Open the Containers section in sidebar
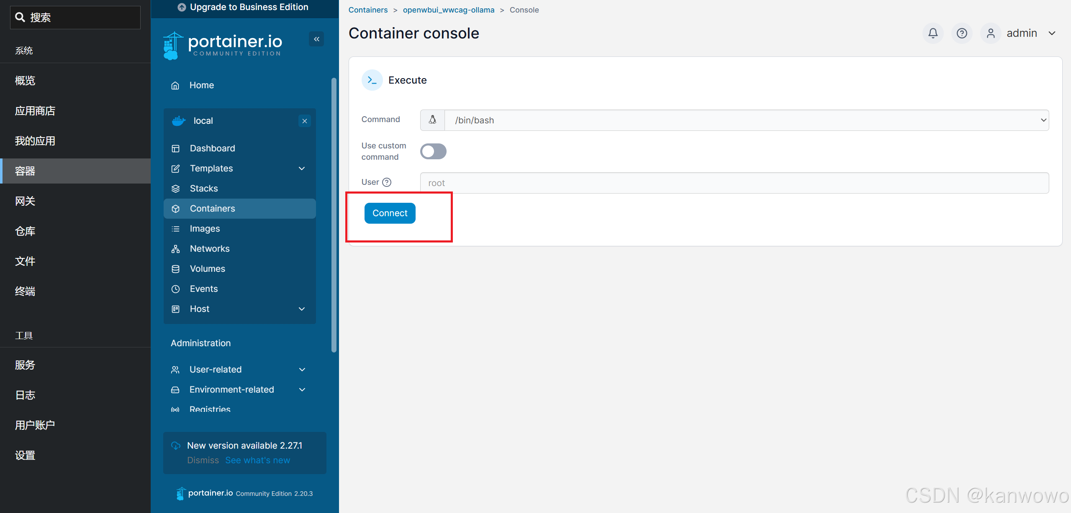Image resolution: width=1071 pixels, height=513 pixels. pos(212,208)
